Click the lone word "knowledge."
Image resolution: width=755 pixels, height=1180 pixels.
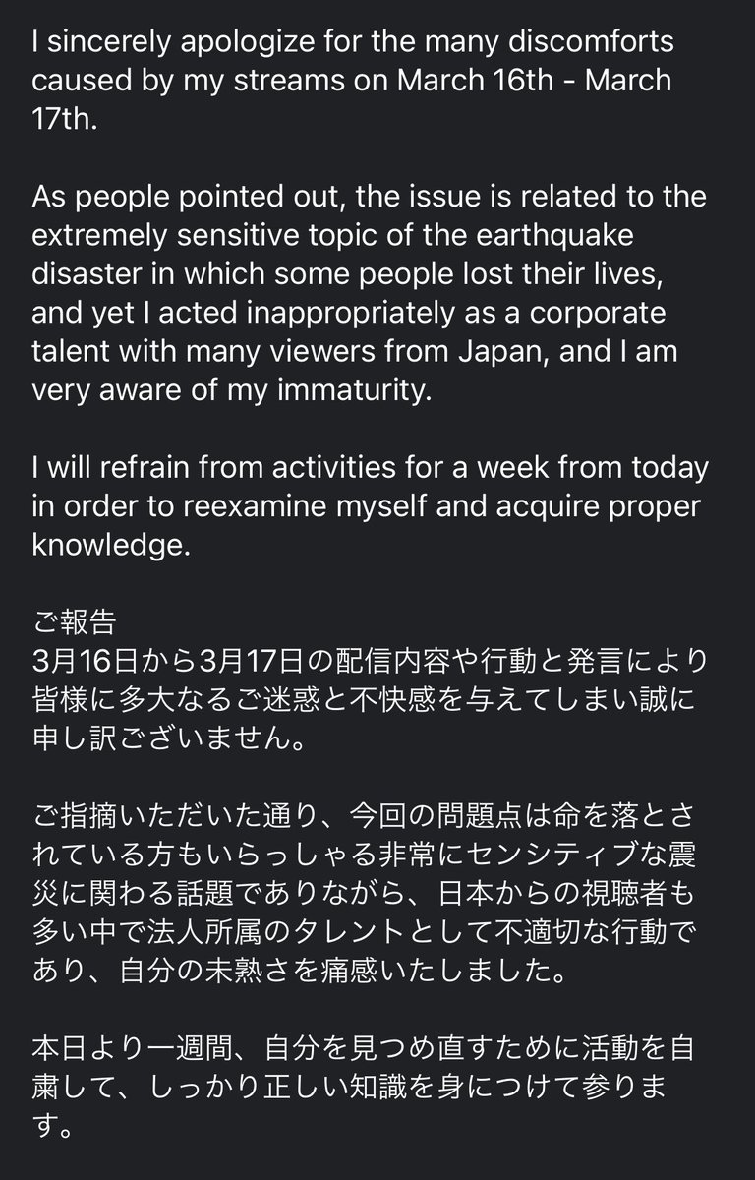point(110,544)
